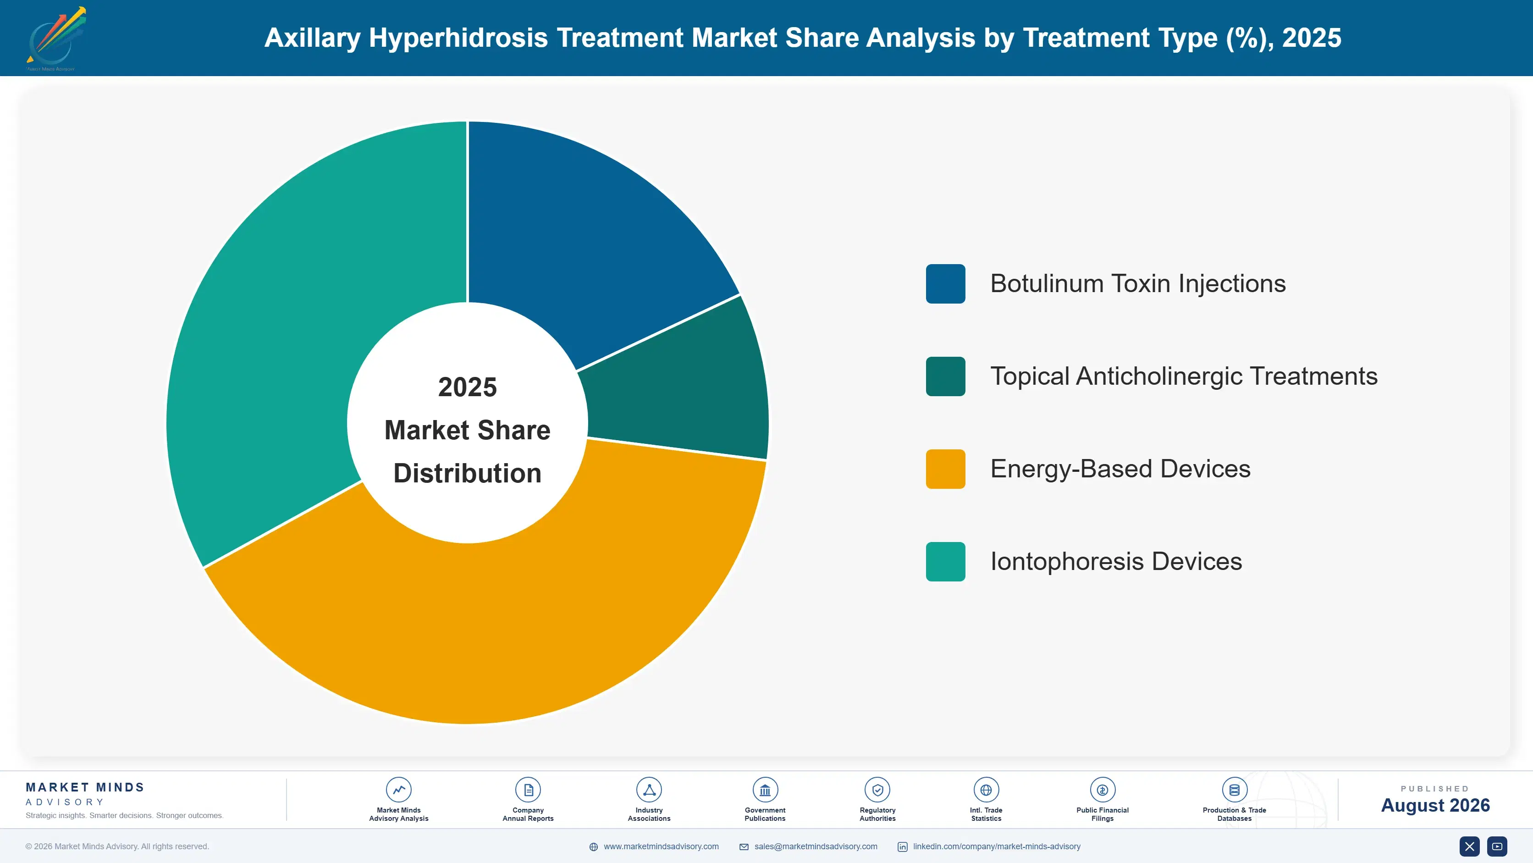This screenshot has height=863, width=1533.
Task: Select the Iontophoresis Devices legend label
Action: [x=1116, y=561]
